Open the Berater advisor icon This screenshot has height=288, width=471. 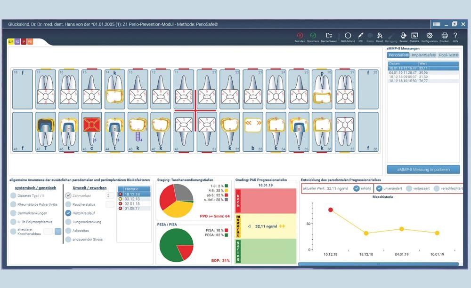(x=403, y=36)
